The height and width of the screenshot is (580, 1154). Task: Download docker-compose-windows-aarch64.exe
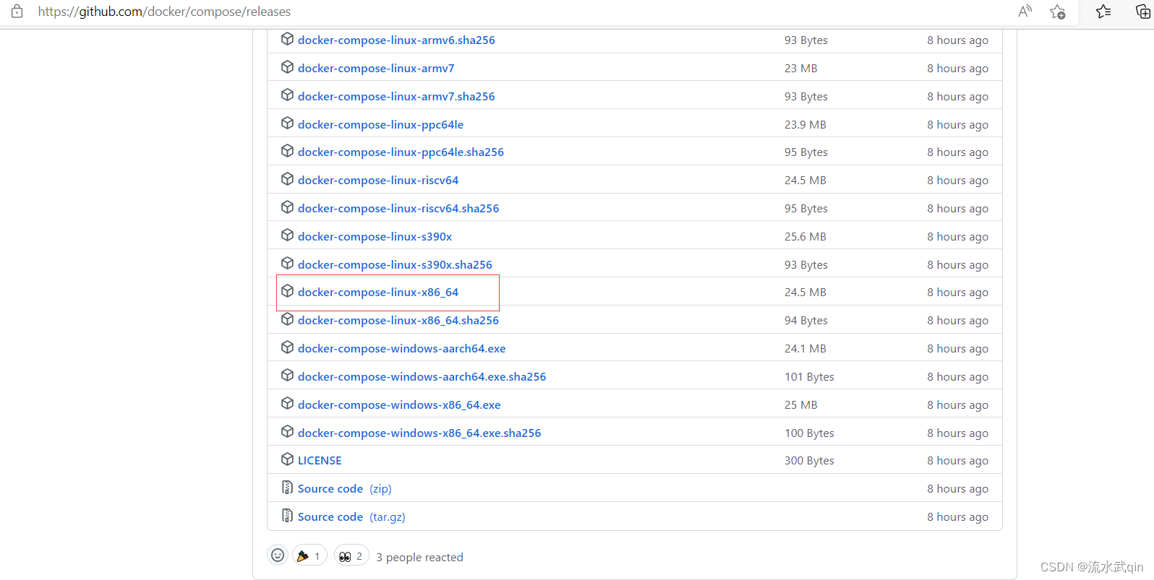[x=401, y=349]
